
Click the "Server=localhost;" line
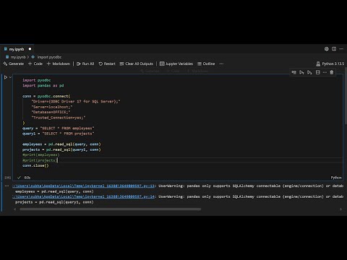tap(52, 107)
